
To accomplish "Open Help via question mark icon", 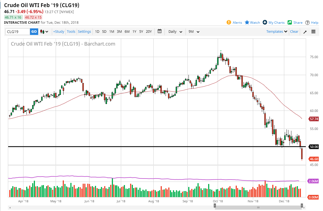I will pos(307,22).
